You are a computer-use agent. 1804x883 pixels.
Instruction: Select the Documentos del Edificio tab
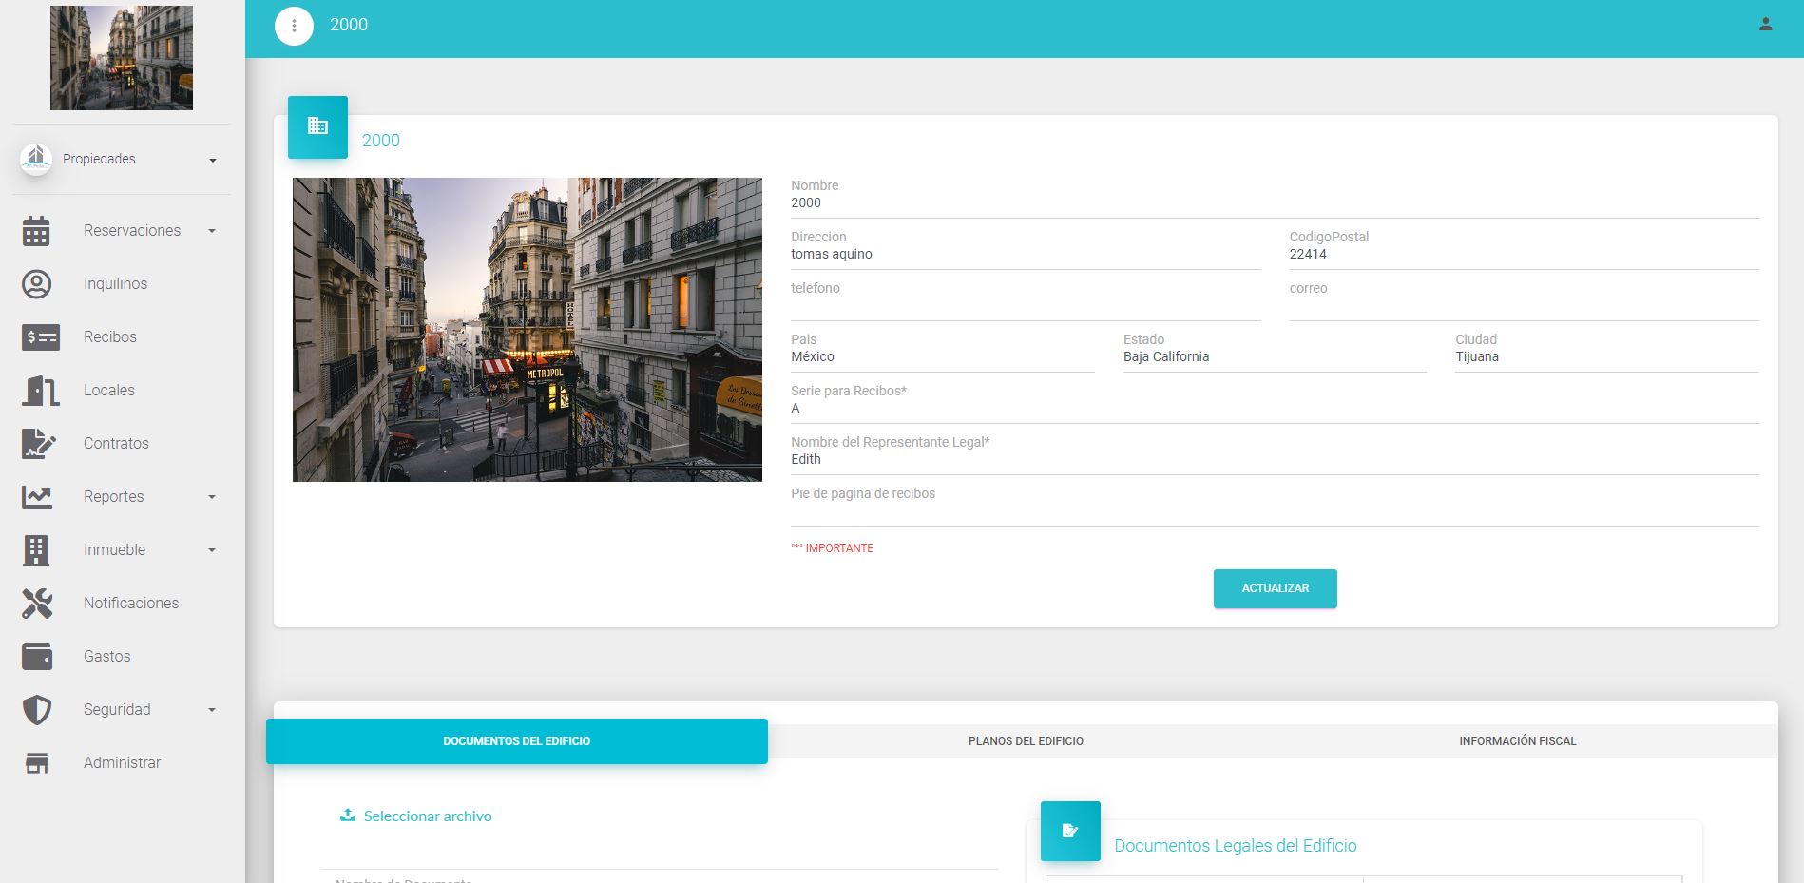coord(516,741)
